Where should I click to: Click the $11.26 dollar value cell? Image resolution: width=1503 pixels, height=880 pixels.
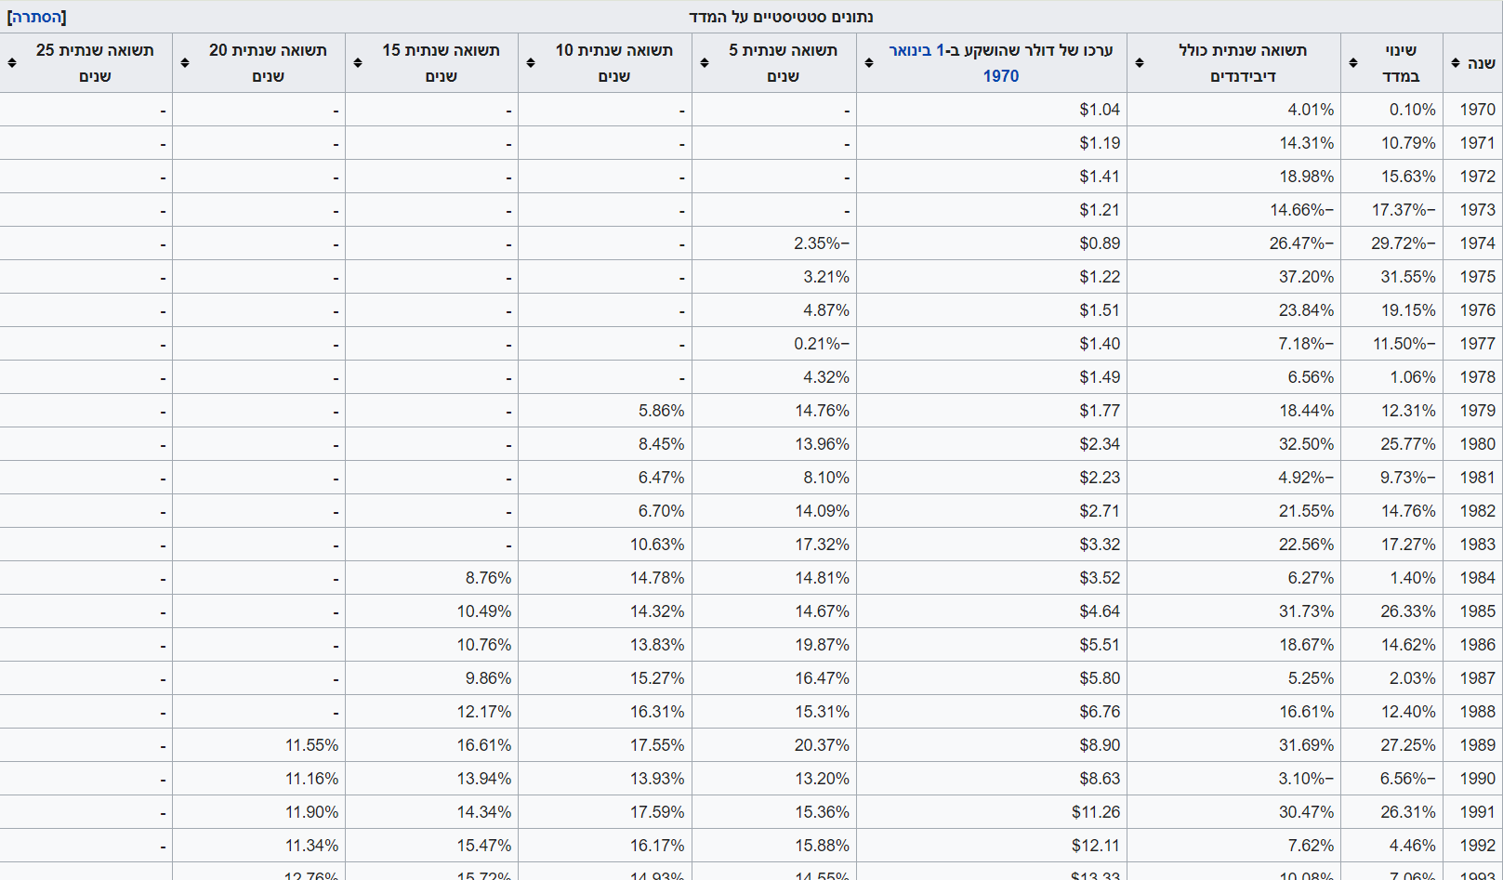pyautogui.click(x=1095, y=812)
